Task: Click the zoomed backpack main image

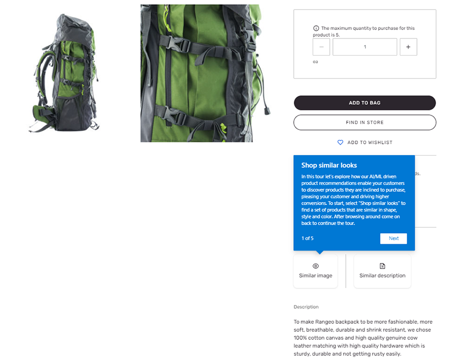Action: pos(206,73)
